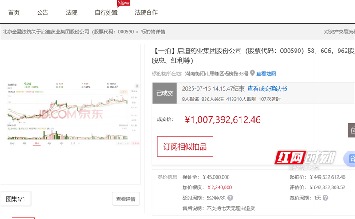Click the map pin icon beside the address
Viewport: 355px width, 219px height.
coord(252,73)
